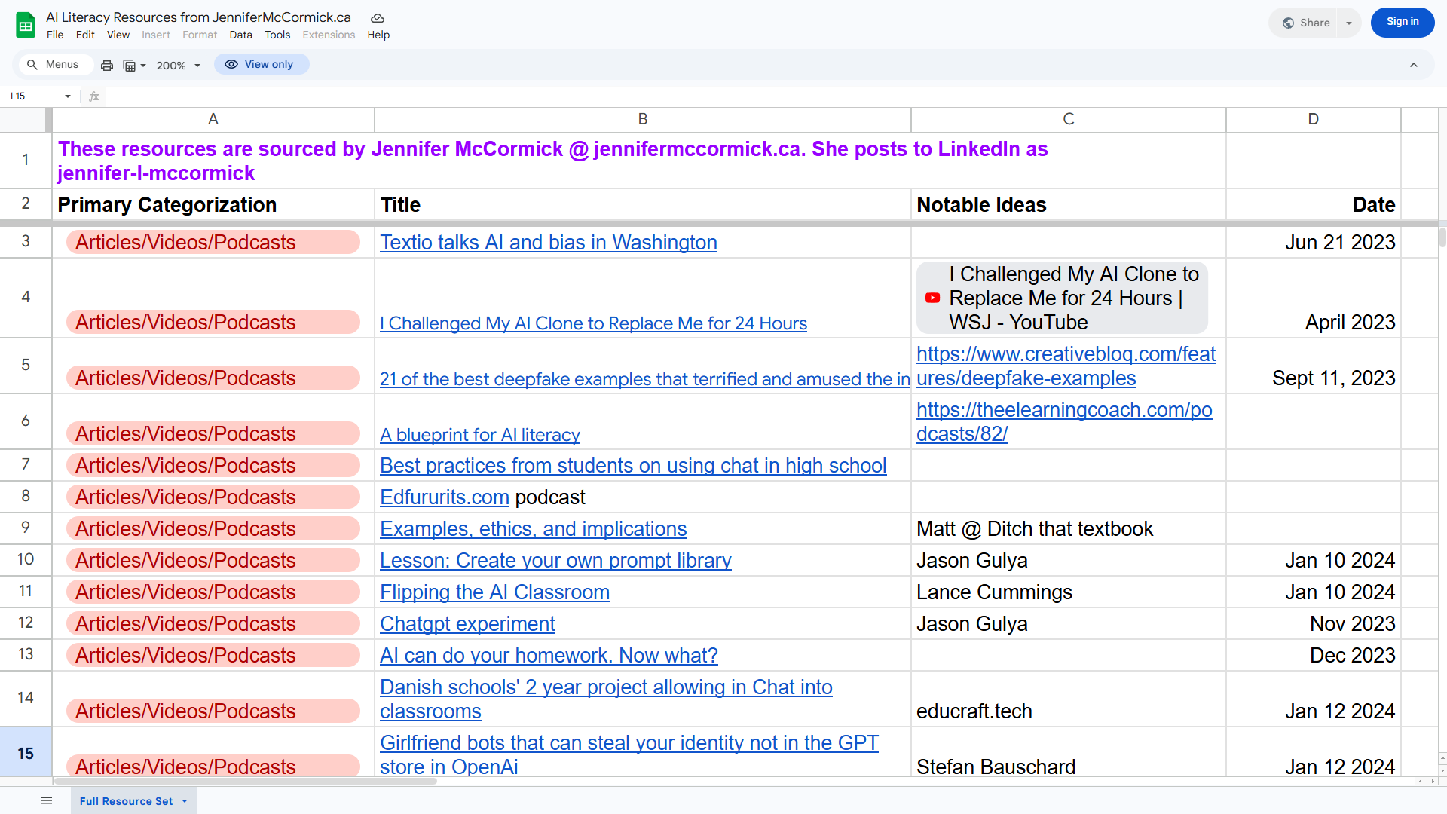Viewport: 1447px width, 814px height.
Task: Open the Full Resource Set tab menu arrow
Action: (185, 801)
